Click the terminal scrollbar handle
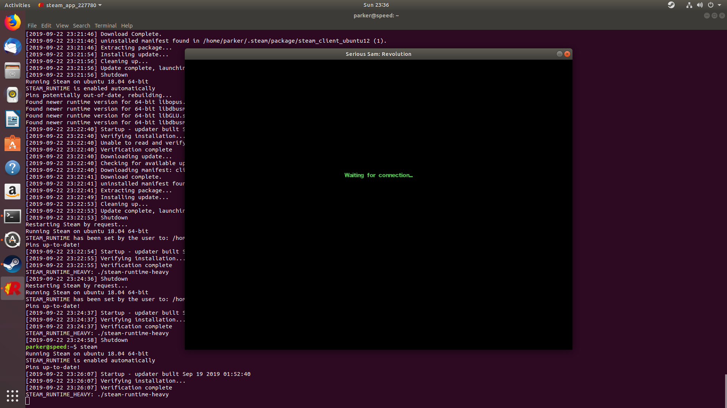This screenshot has height=408, width=727. tap(725, 391)
